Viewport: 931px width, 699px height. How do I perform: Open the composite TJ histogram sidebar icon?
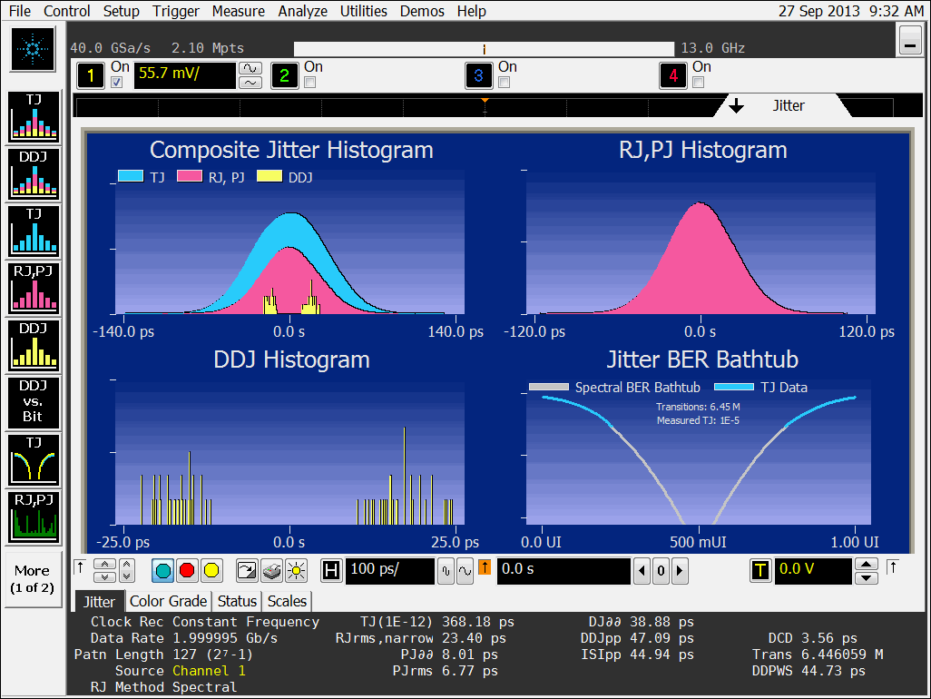tap(34, 116)
